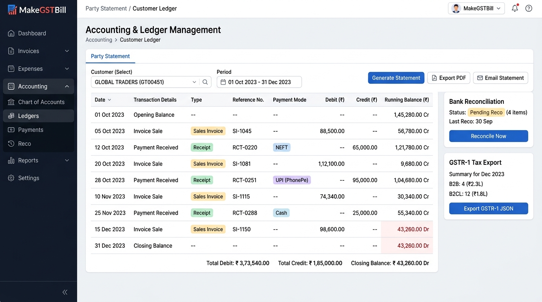This screenshot has height=302, width=542.
Task: Click the 95,000.00 credit amount
Action: (365, 180)
